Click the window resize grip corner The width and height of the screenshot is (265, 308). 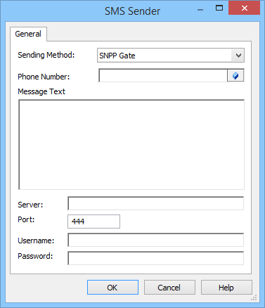click(254, 297)
